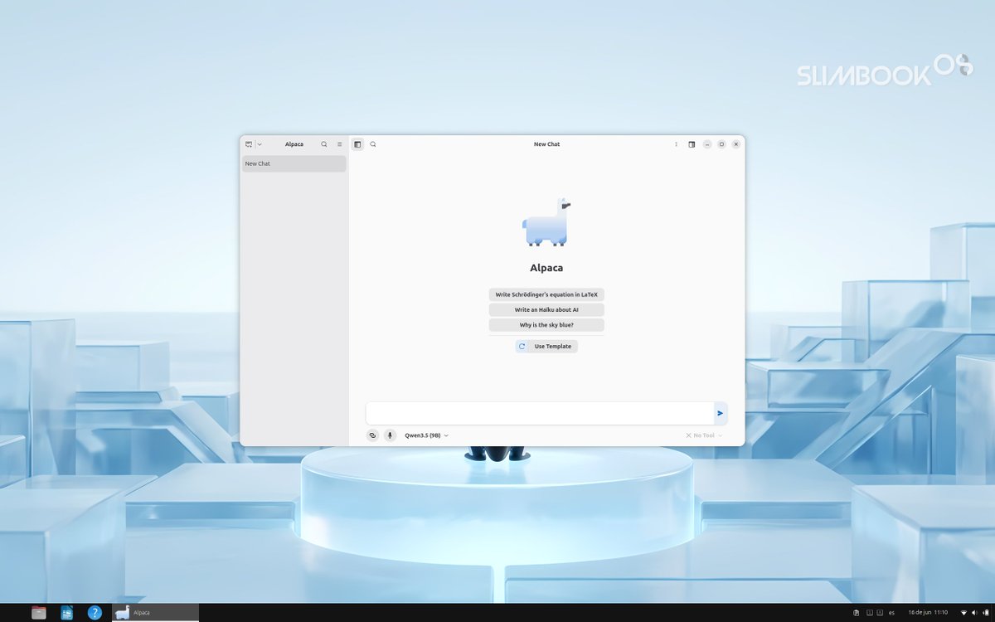This screenshot has width=995, height=622.
Task: Attach a file using the attachment icon
Action: (x=372, y=435)
